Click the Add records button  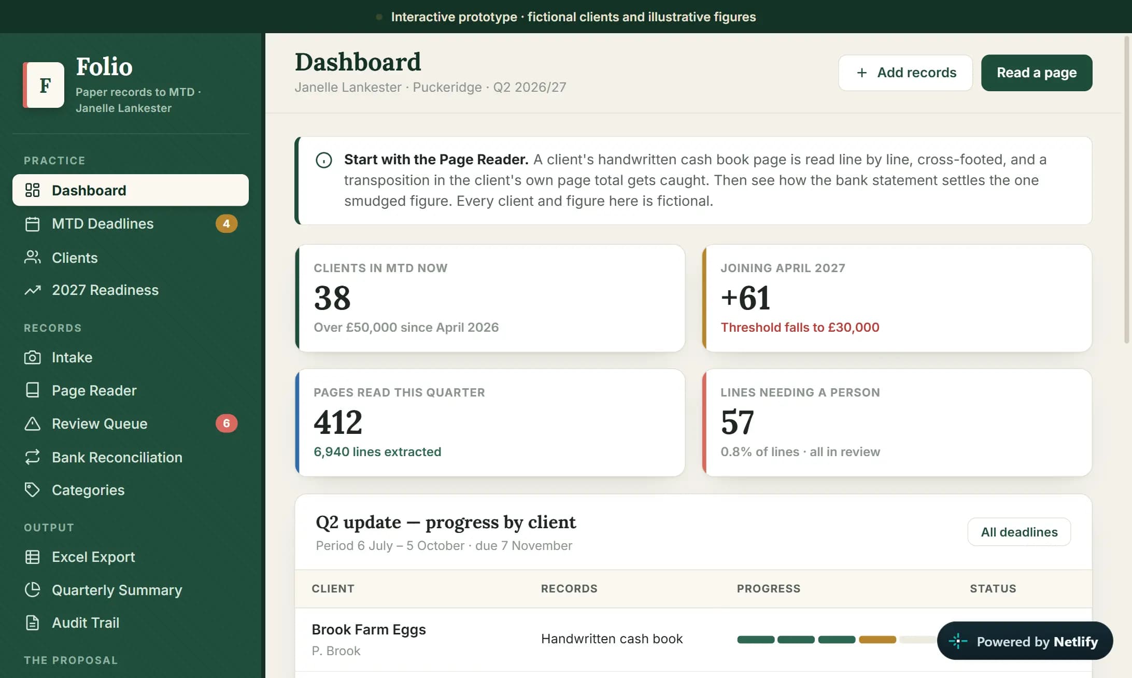[905, 73]
